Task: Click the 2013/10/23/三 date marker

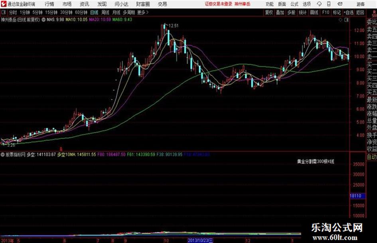Action: point(200,241)
